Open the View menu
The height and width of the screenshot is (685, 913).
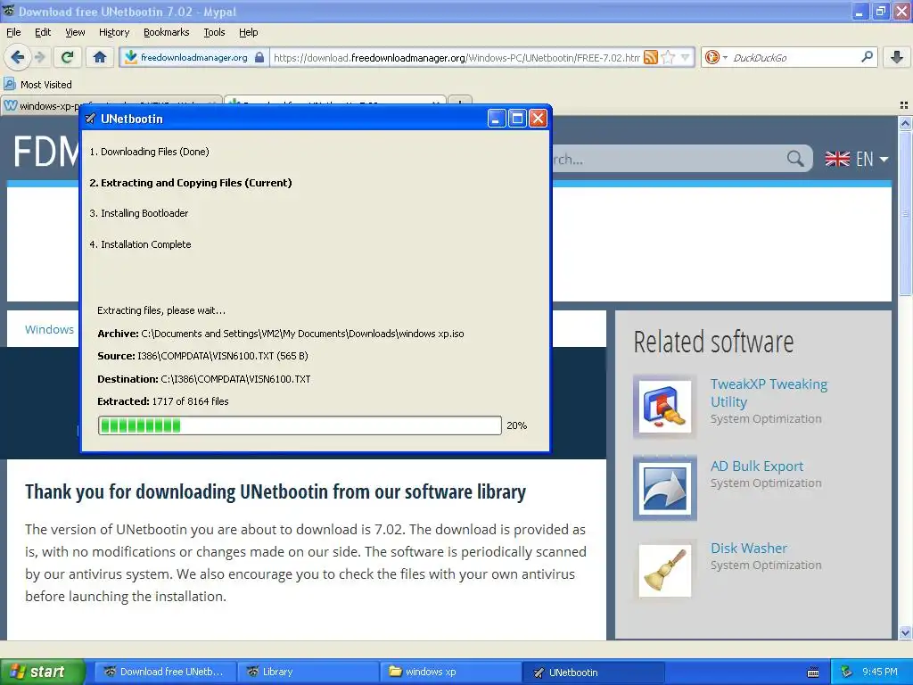pos(75,32)
